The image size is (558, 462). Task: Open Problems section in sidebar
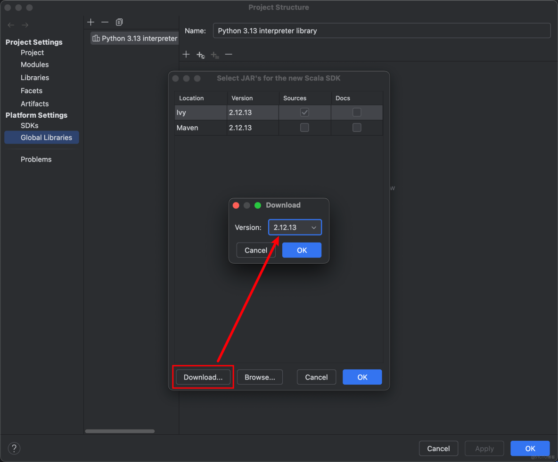pyautogui.click(x=36, y=159)
